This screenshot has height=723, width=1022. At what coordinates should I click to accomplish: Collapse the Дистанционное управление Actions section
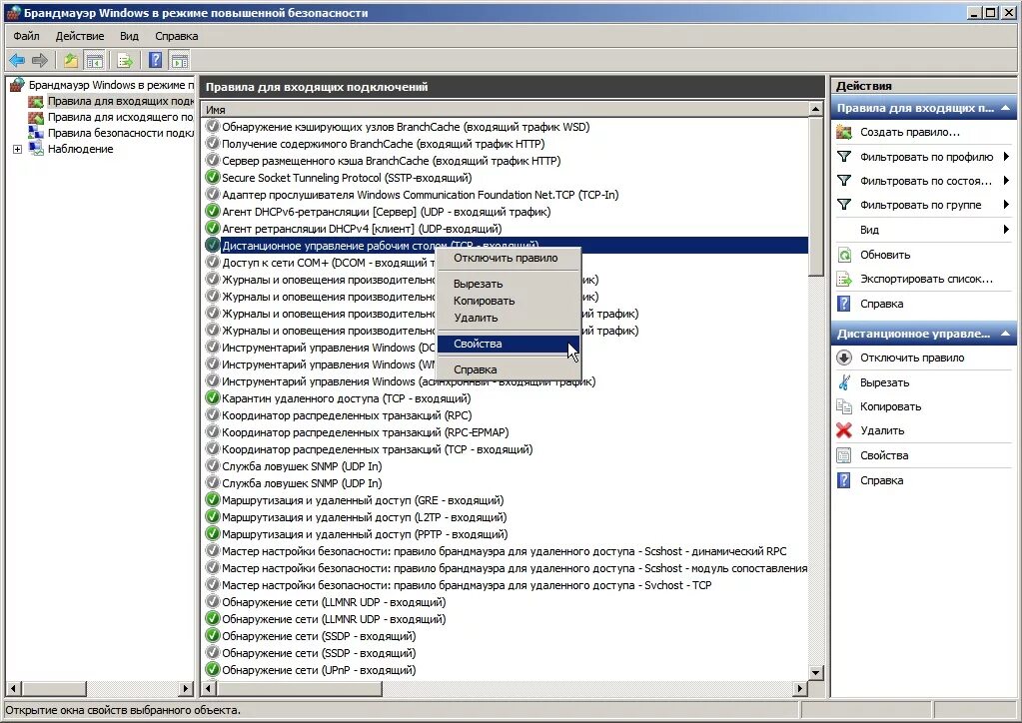click(1005, 334)
